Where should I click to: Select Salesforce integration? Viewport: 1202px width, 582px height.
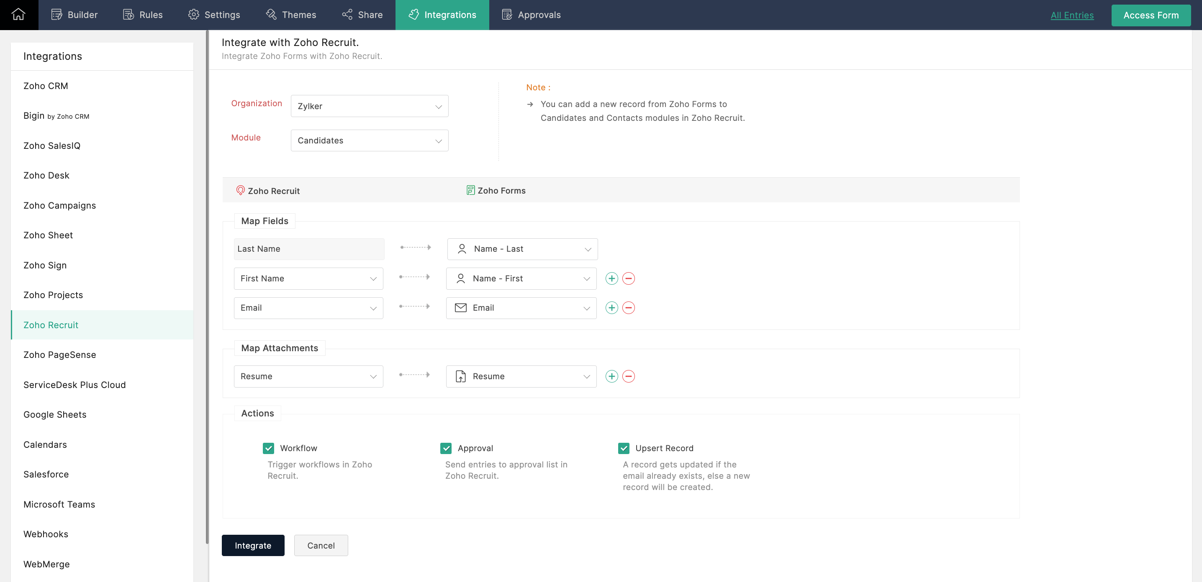click(x=102, y=474)
